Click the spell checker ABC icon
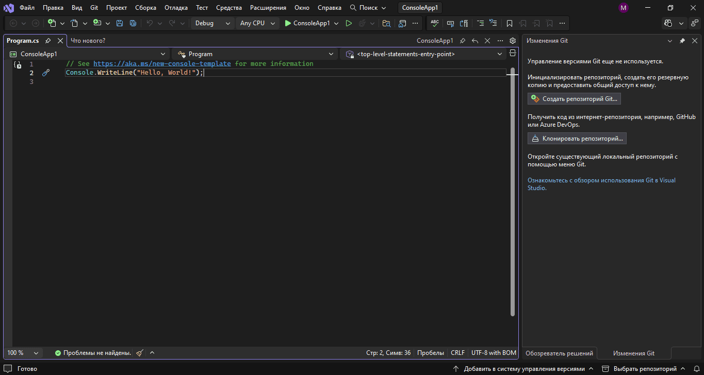This screenshot has height=375, width=704. [x=435, y=23]
